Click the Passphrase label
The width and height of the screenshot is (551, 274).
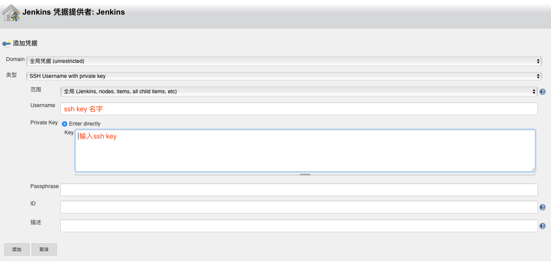click(x=45, y=186)
